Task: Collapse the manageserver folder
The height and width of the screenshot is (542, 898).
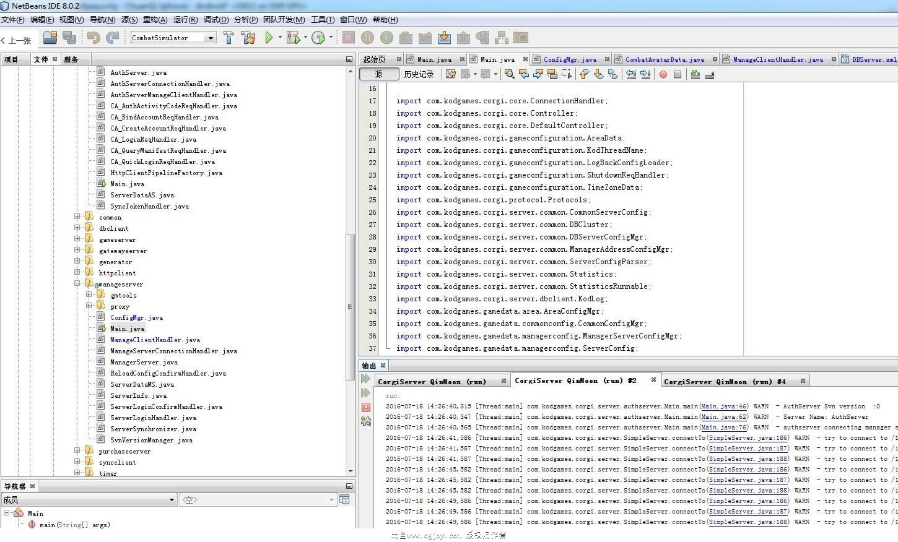Action: (77, 283)
